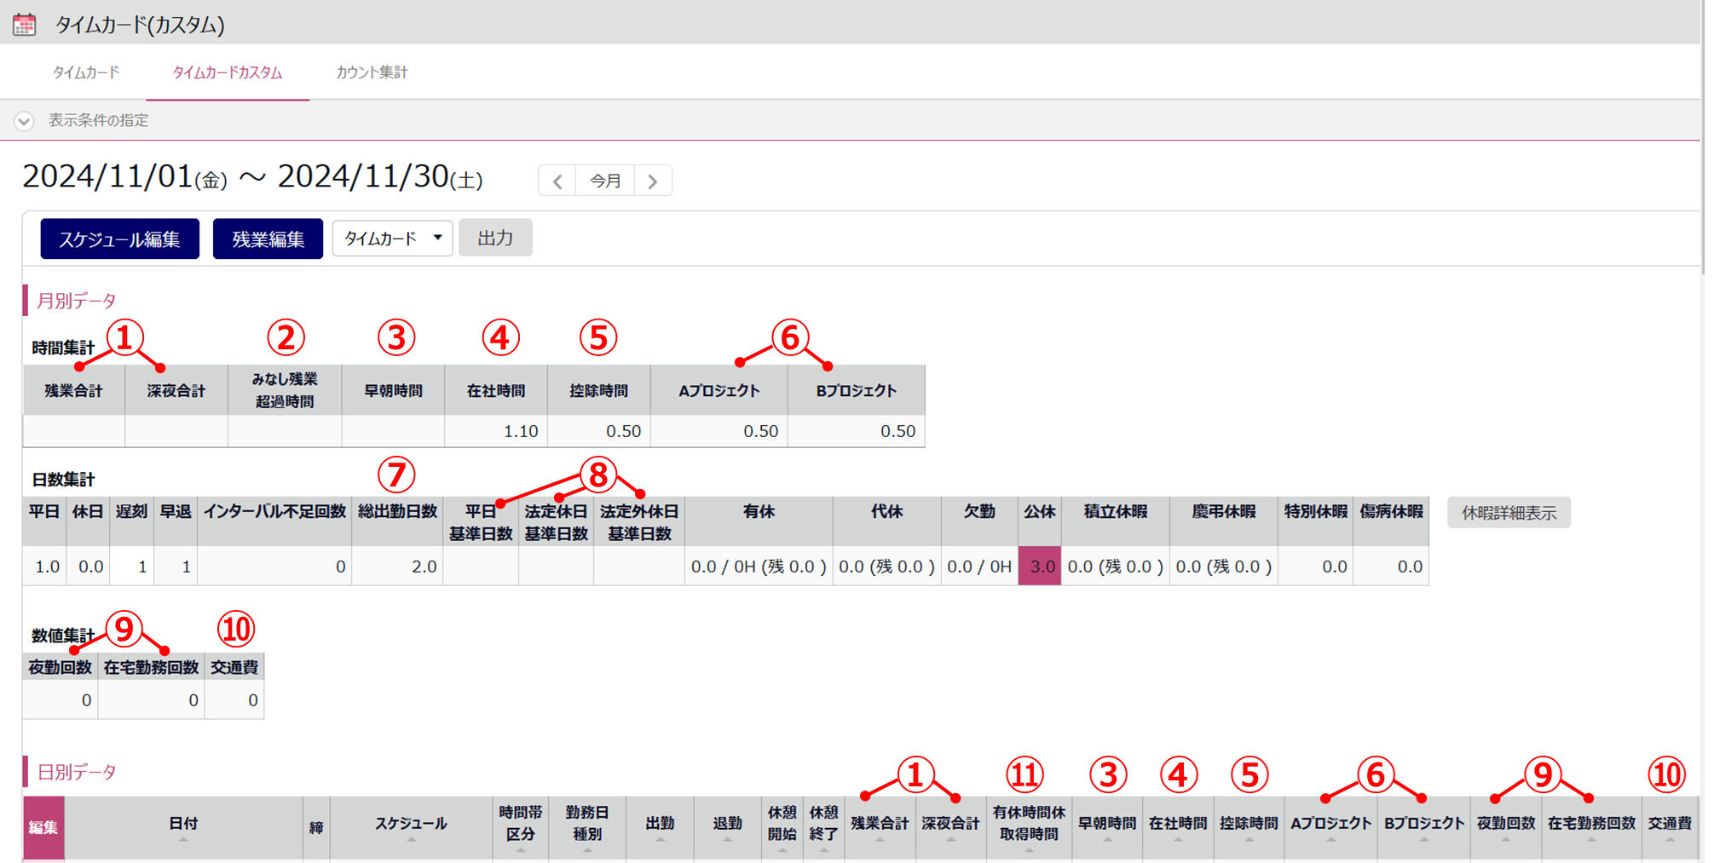
Task: Click the pink 公休 value 3.0 cell
Action: 1040,567
